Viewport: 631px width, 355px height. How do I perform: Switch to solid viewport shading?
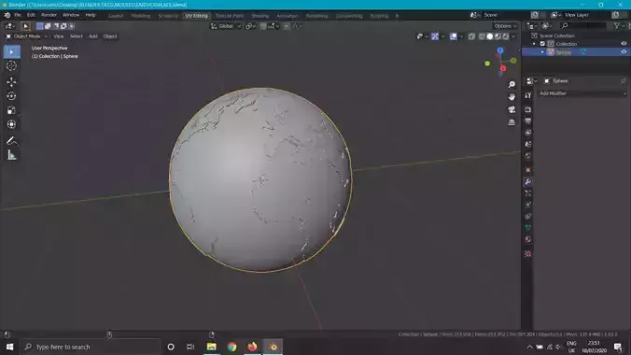[490, 36]
